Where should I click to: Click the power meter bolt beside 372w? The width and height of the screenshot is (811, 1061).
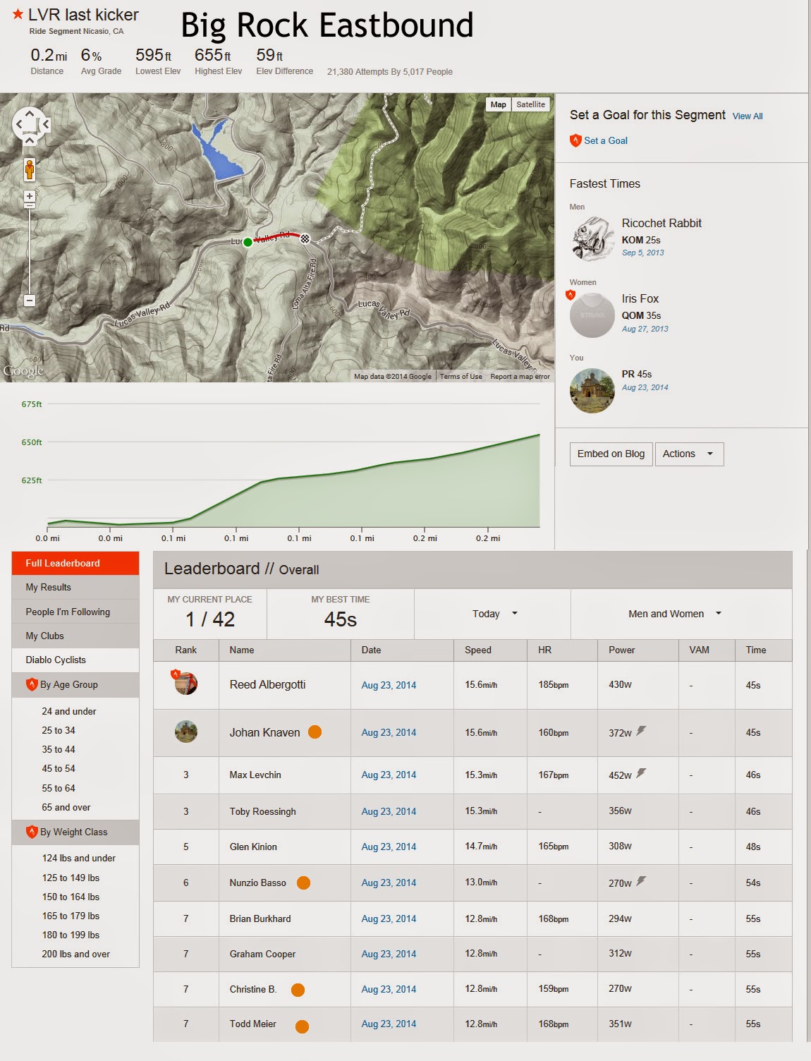coord(641,731)
